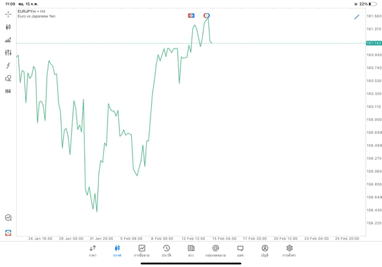Viewport: 382px width, 267px height.
Task: Open the การซื้อขาย (Trade) tab
Action: click(141, 251)
